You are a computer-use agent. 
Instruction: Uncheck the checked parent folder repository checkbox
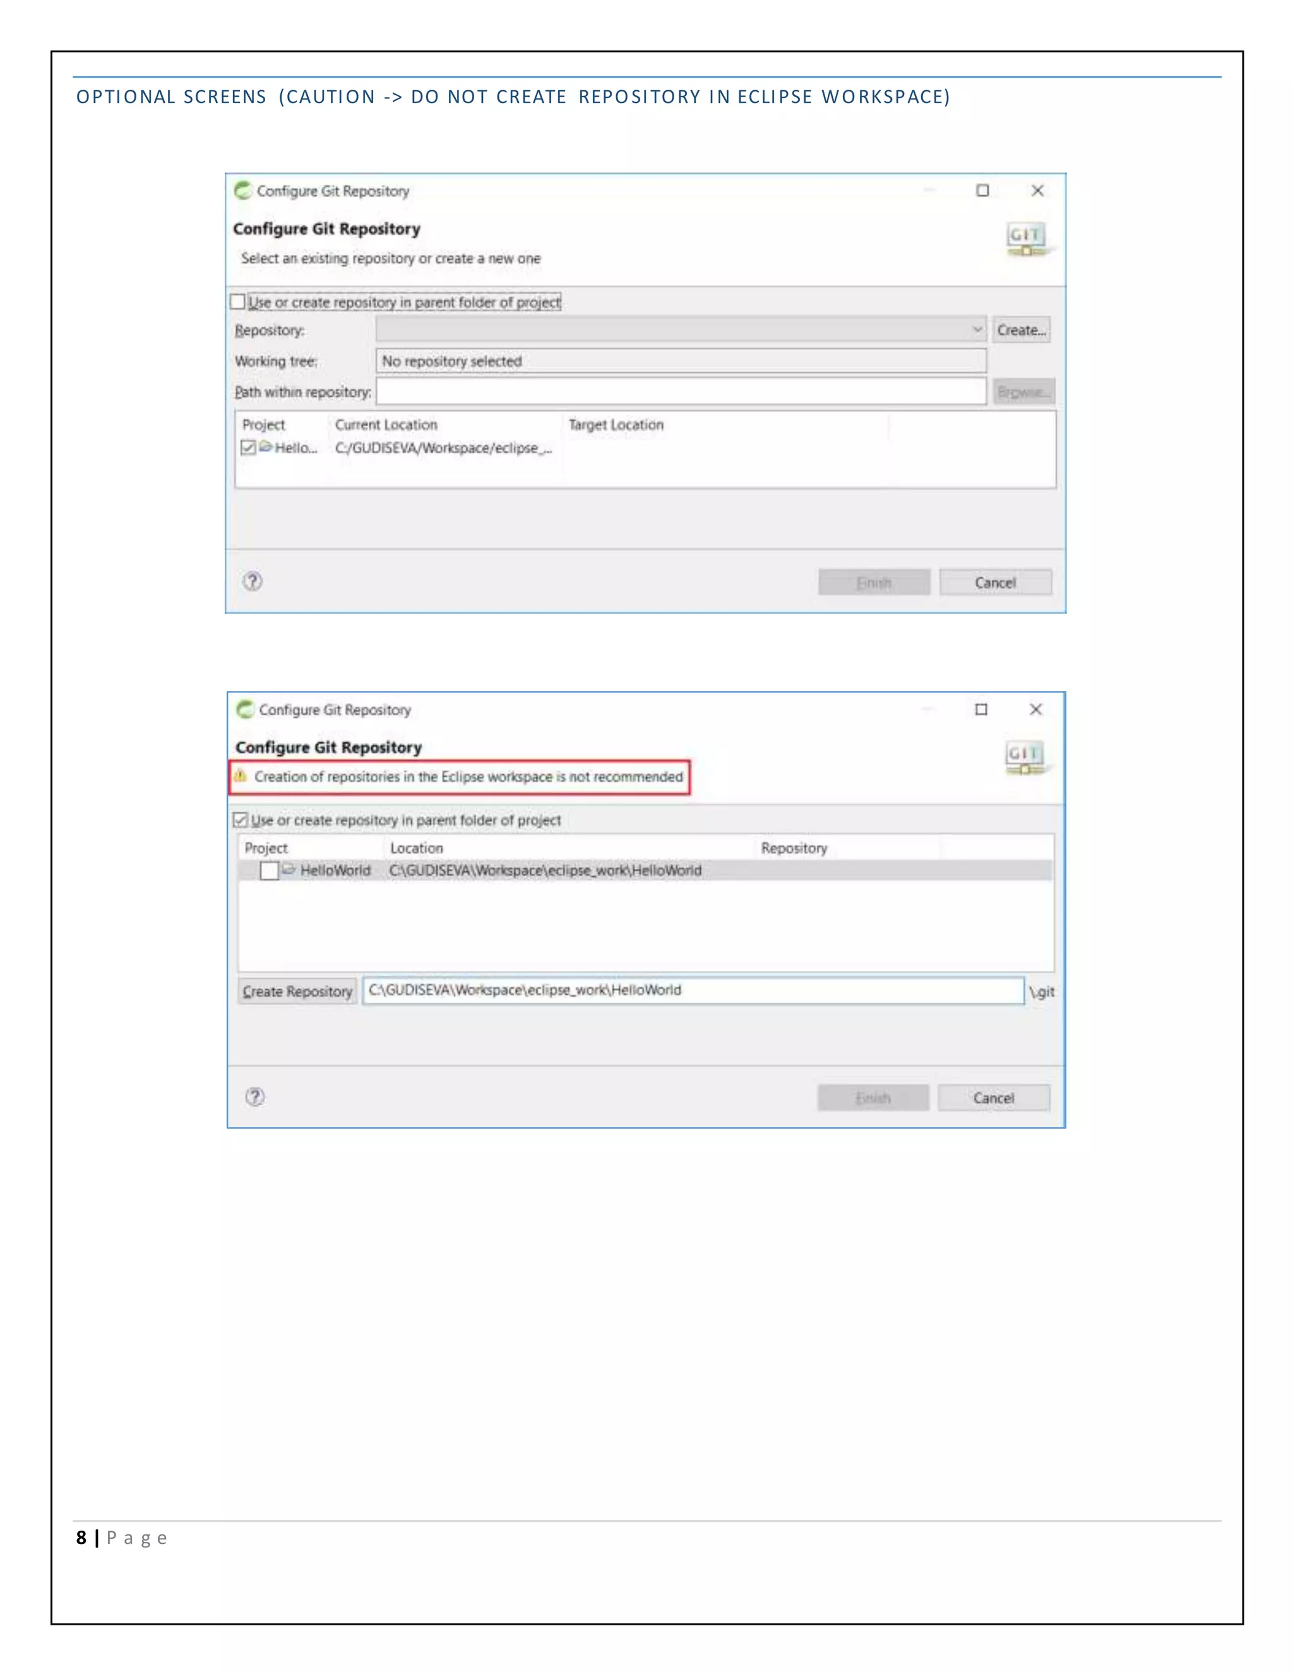point(241,819)
